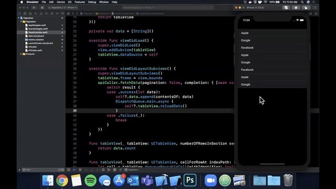Image resolution: width=336 pixels, height=189 pixels.
Task: Open the Help menu
Action: pos(114,2)
